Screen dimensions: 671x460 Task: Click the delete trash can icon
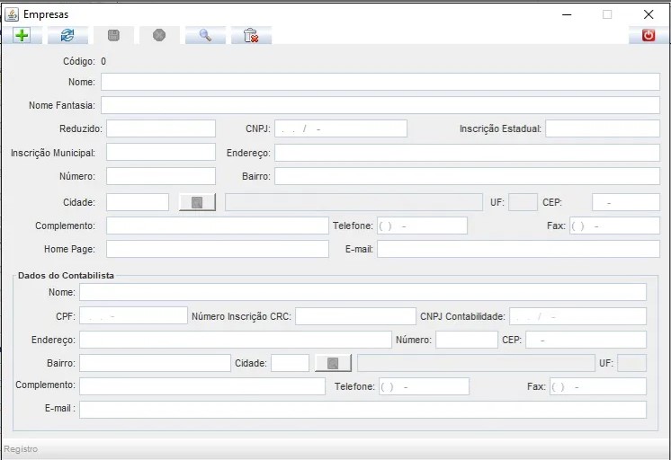[x=251, y=35]
